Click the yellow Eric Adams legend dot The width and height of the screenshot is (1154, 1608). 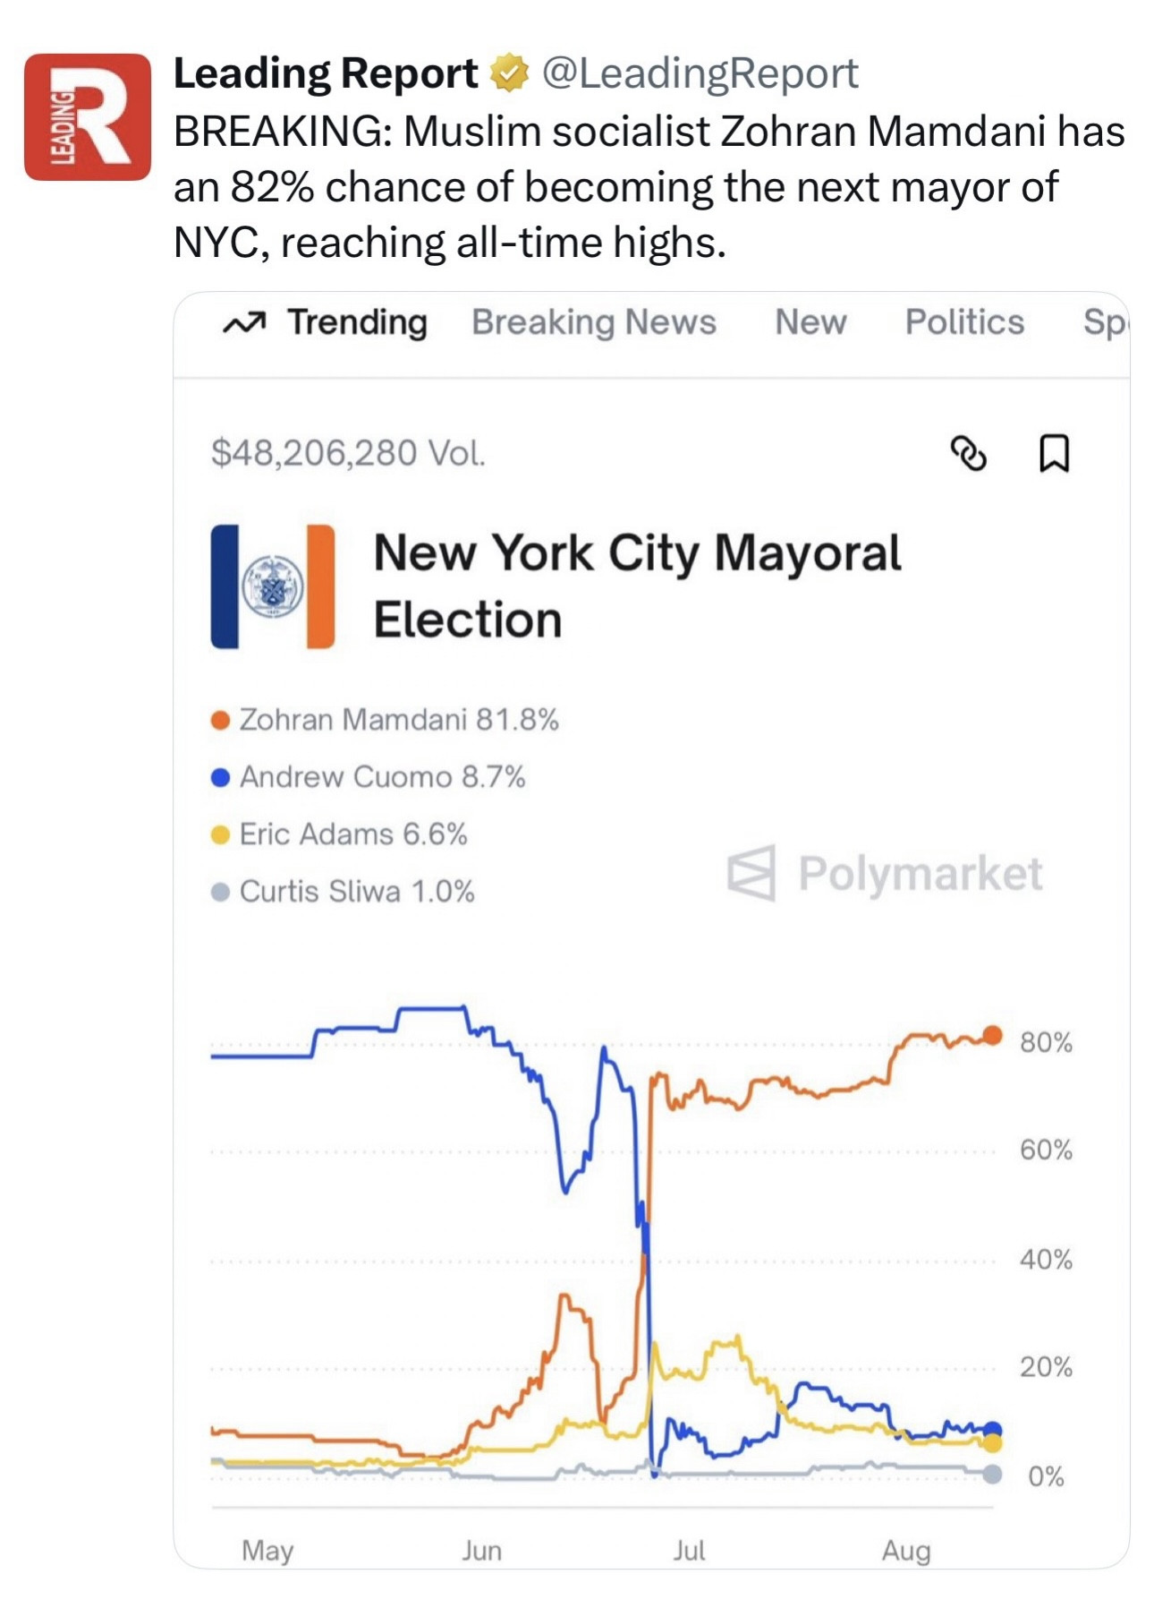click(220, 835)
